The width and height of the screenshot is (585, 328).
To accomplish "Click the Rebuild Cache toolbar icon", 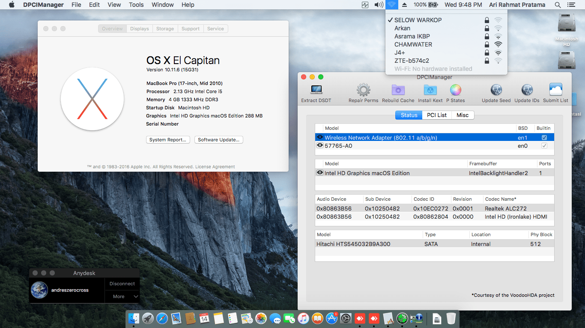I will tap(398, 90).
